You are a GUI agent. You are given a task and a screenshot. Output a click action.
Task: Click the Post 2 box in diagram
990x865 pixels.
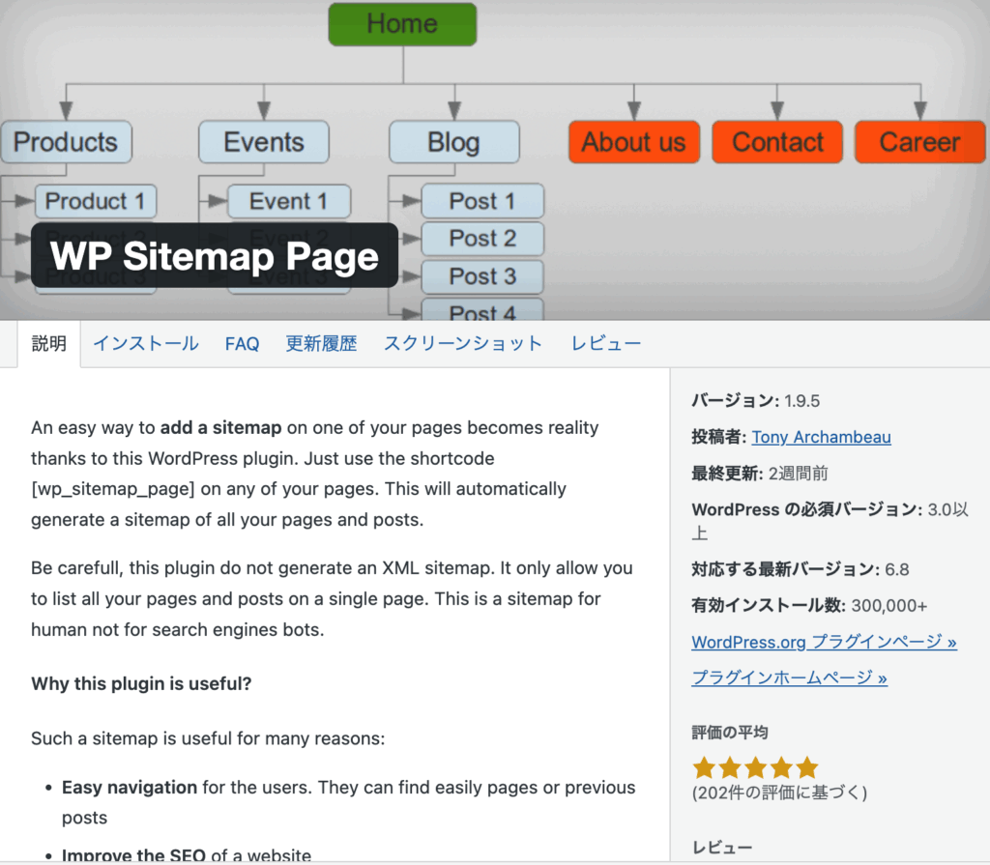coord(482,239)
